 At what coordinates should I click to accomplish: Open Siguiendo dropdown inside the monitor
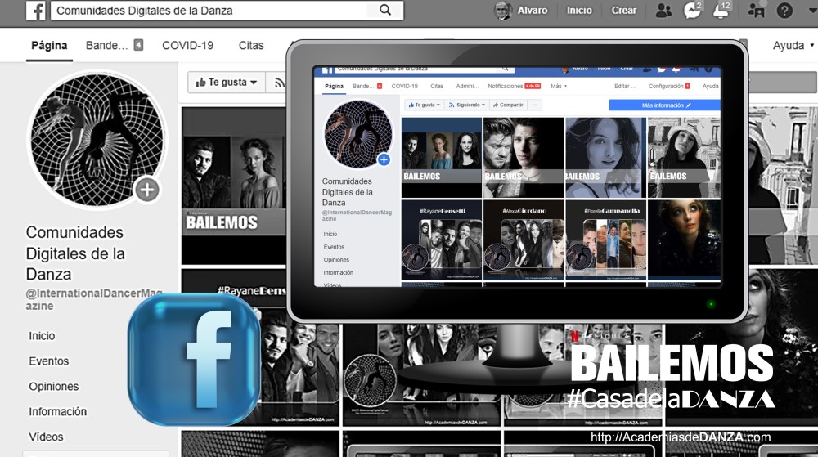[467, 105]
